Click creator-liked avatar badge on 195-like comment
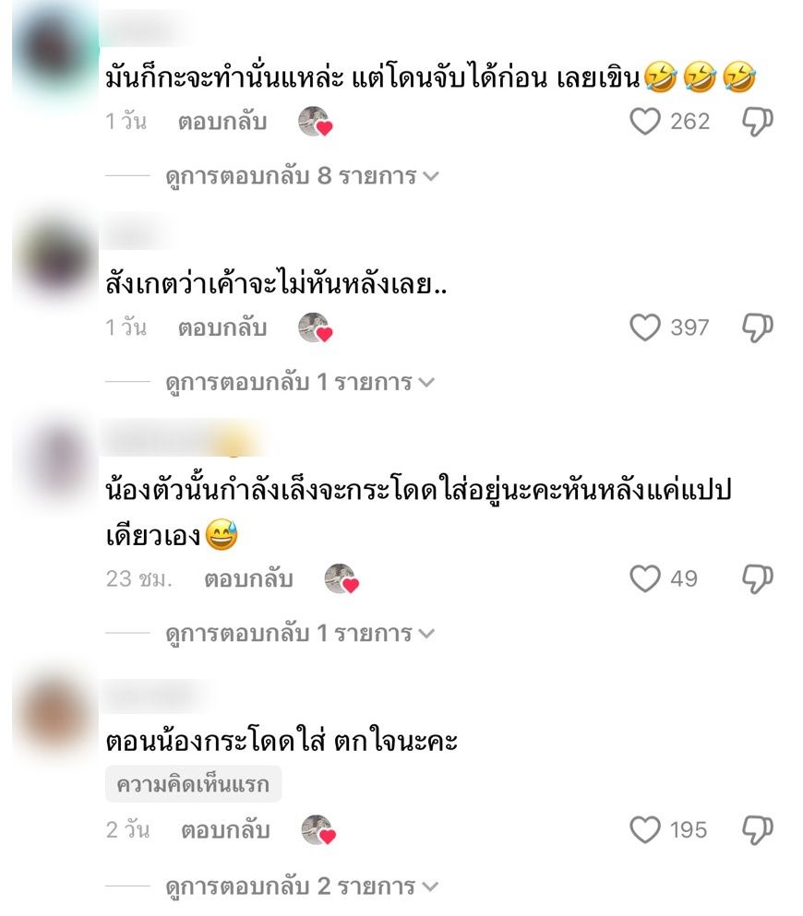803x916 pixels. click(318, 831)
